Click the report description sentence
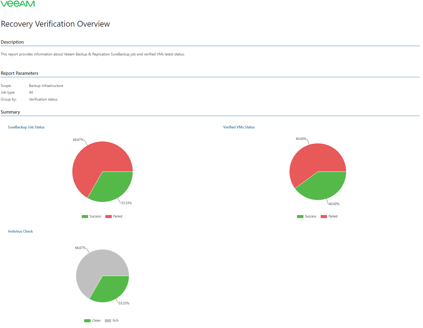423x328 pixels. (x=93, y=54)
